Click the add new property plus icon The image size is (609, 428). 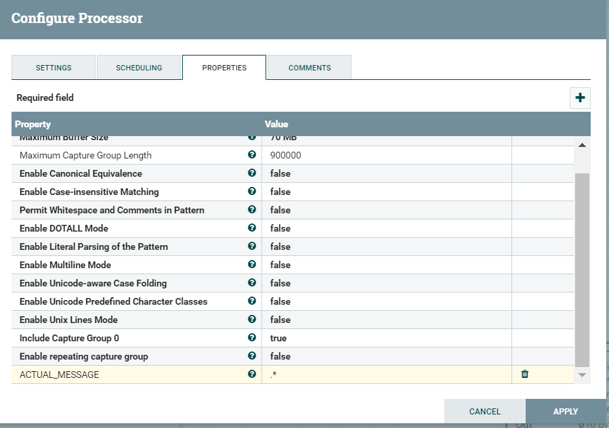pos(580,98)
